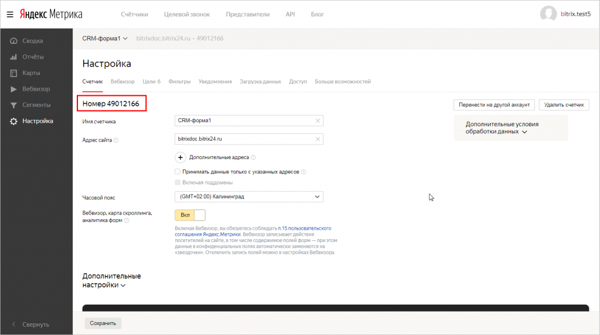This screenshot has height=335, width=600.
Task: Click the Карты sidebar icon
Action: 14,73
